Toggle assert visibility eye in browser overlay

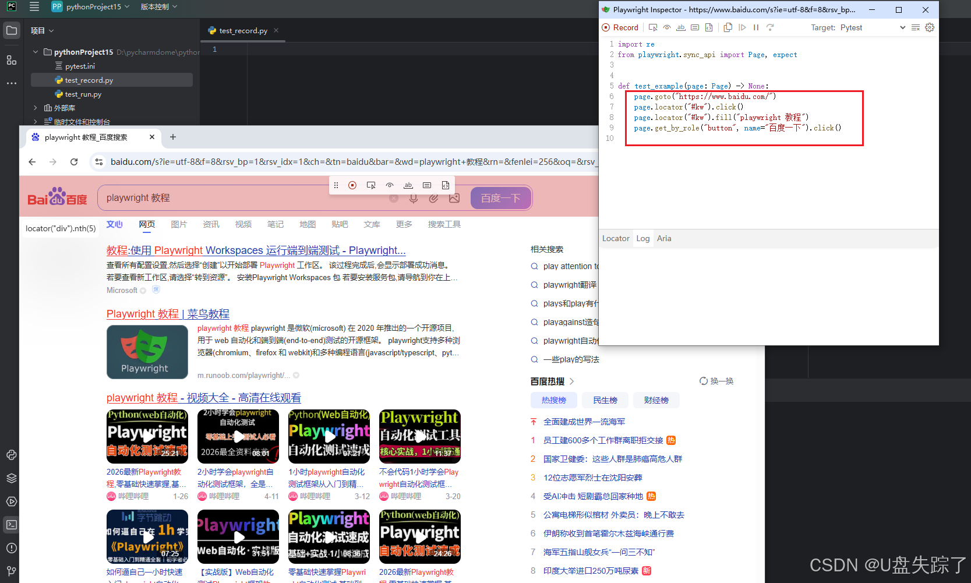click(390, 185)
